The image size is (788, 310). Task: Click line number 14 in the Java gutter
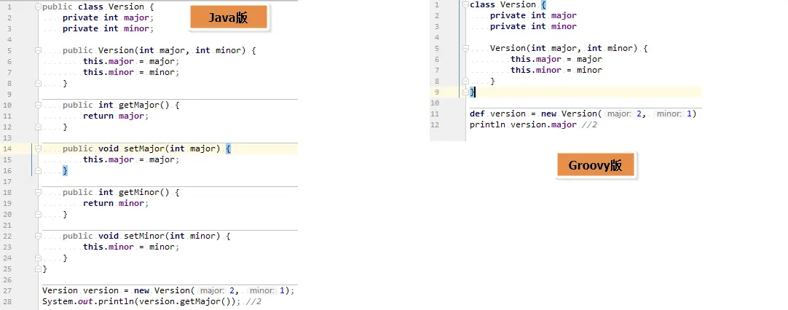pyautogui.click(x=7, y=149)
